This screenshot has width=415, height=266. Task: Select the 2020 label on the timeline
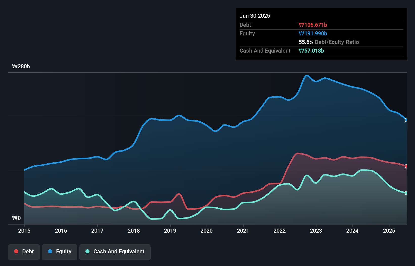click(x=206, y=231)
